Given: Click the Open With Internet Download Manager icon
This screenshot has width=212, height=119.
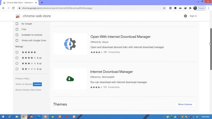Looking at the screenshot, I should 70,44.
